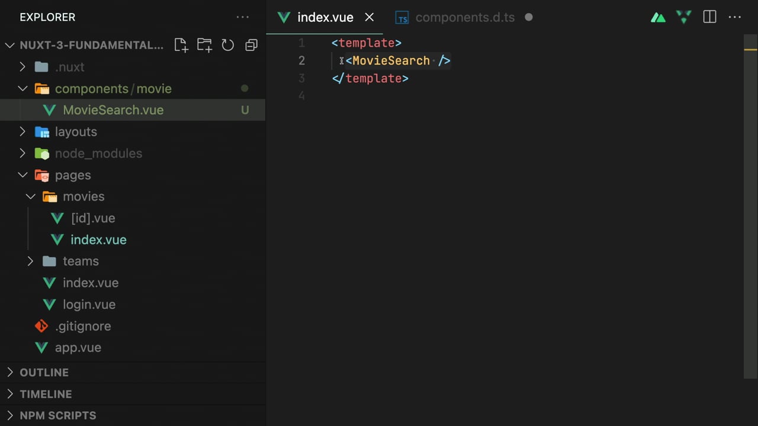Viewport: 758px width, 426px height.
Task: Collapse all folders in Explorer
Action: 252,45
